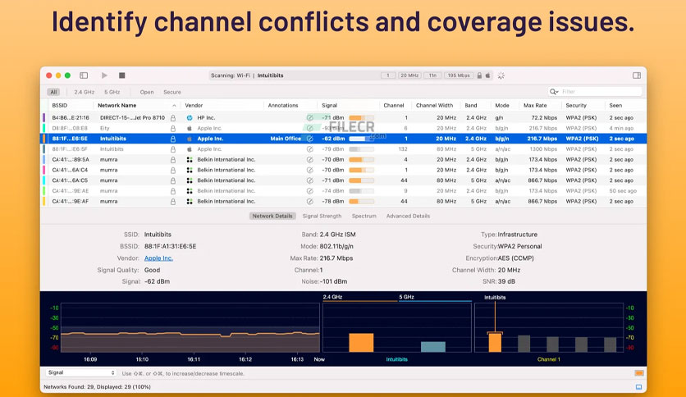Filter networks to 2.4 GHz only

pos(84,92)
